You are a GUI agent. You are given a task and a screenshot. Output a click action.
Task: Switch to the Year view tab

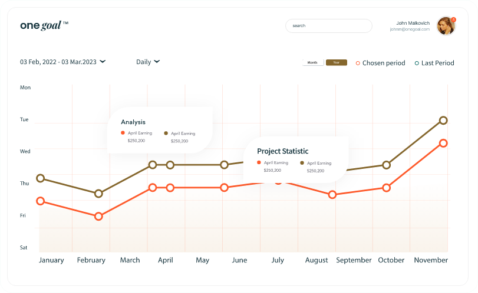click(337, 62)
